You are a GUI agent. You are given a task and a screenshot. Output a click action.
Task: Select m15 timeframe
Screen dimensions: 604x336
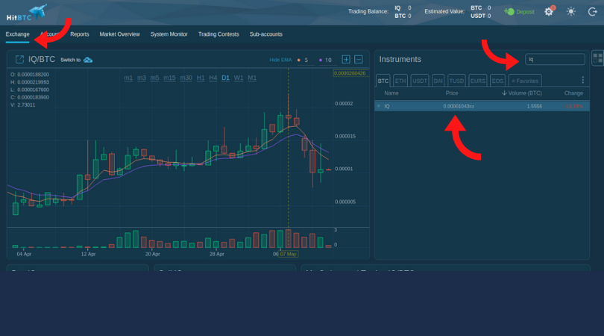[169, 78]
